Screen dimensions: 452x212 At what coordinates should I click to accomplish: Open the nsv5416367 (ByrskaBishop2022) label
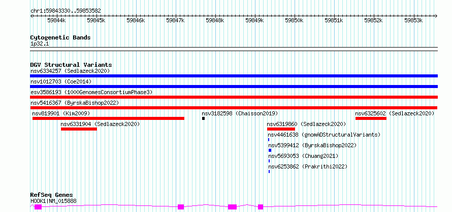(x=75, y=103)
